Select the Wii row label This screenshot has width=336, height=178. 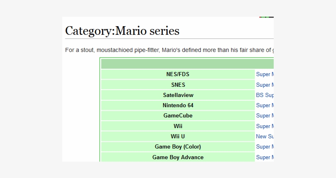(178, 126)
